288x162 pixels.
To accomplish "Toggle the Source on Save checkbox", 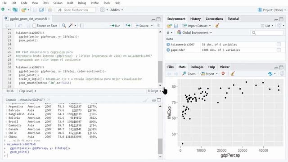I will (34, 26).
